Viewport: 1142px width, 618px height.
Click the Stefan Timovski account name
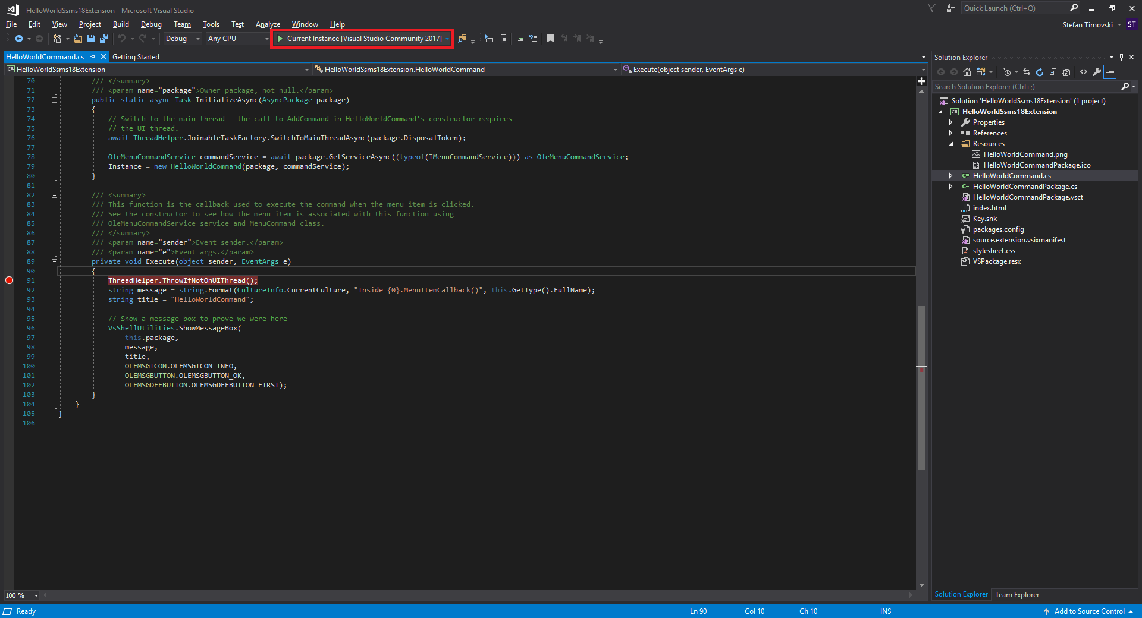tap(1087, 25)
